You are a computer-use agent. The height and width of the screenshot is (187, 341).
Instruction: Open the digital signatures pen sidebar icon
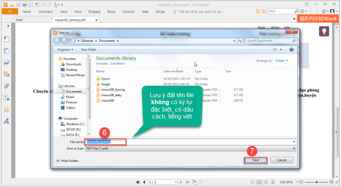pos(7,121)
